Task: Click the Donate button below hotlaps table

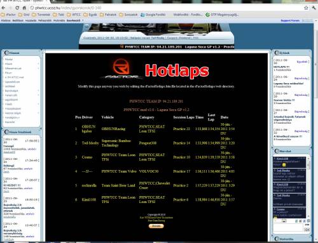Action: [156, 226]
